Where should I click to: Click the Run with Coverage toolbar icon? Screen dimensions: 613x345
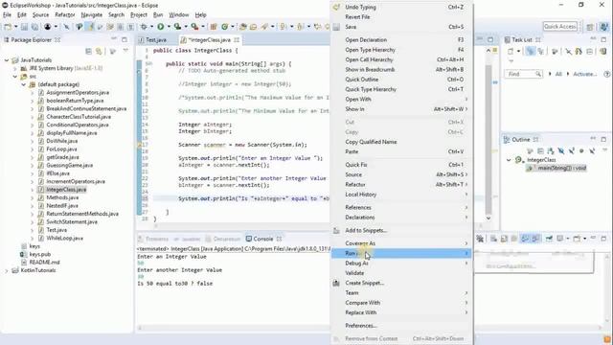point(177,27)
